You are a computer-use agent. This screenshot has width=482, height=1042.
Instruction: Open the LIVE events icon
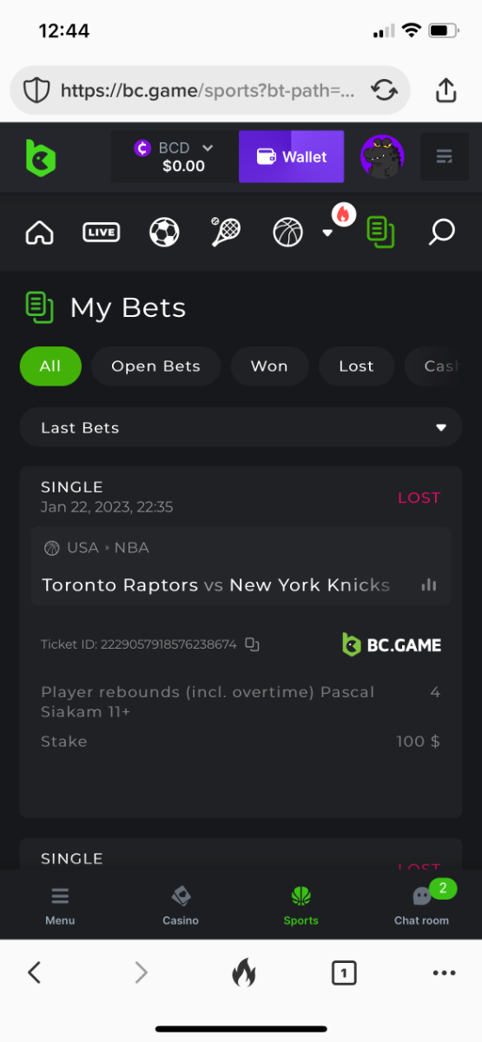[102, 232]
